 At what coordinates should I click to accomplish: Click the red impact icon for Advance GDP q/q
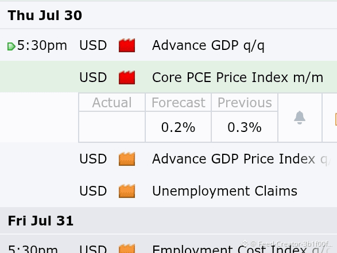pyautogui.click(x=127, y=45)
